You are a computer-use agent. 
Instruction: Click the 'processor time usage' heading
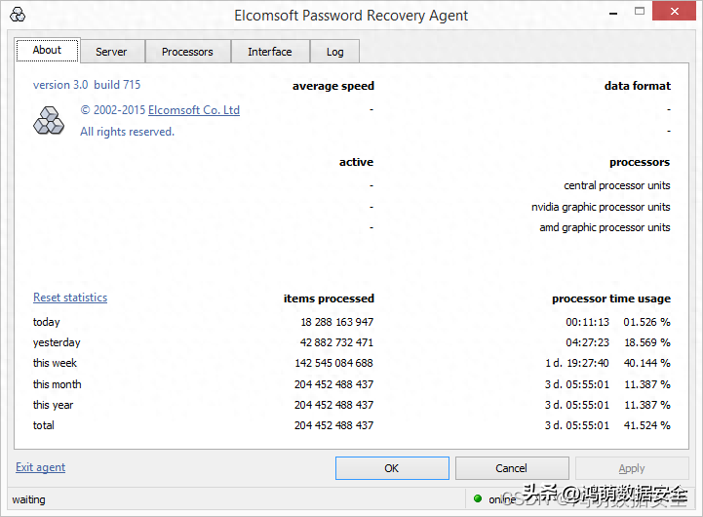[x=611, y=298]
